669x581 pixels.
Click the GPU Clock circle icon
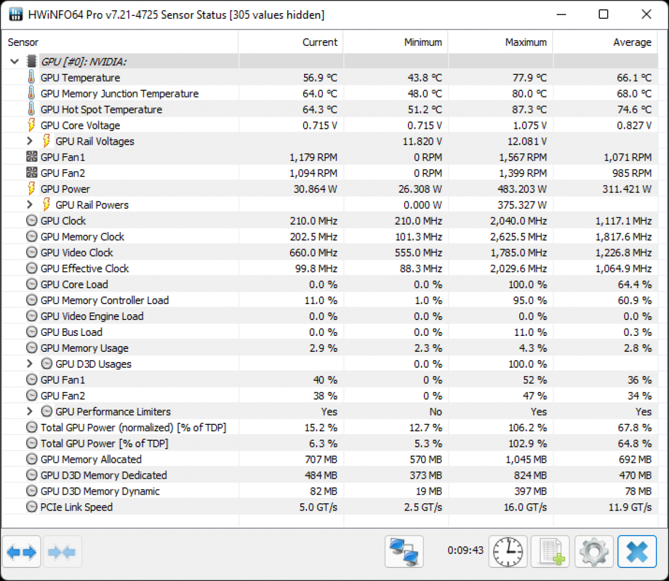pyautogui.click(x=32, y=221)
